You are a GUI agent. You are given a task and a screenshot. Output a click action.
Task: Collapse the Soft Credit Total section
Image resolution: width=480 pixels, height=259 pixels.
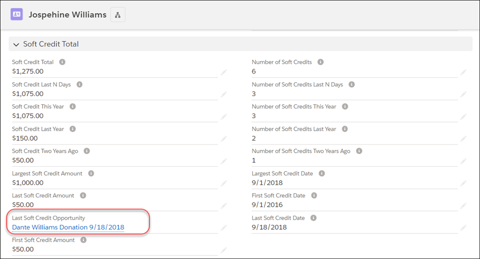coord(16,44)
